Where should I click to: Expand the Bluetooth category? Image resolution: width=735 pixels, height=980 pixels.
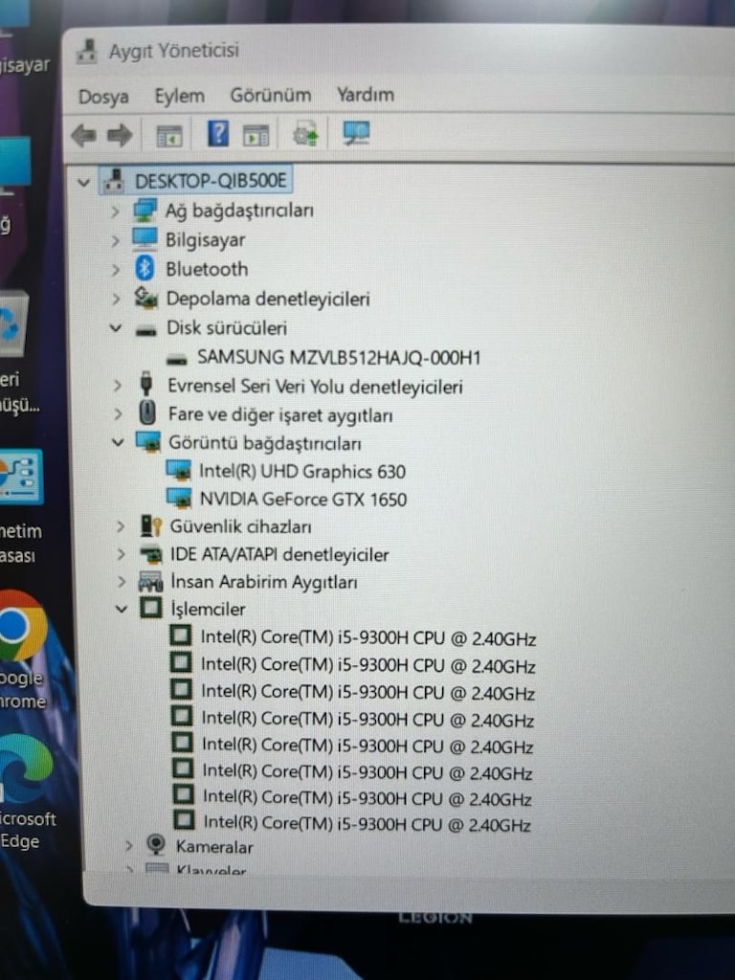pos(115,269)
